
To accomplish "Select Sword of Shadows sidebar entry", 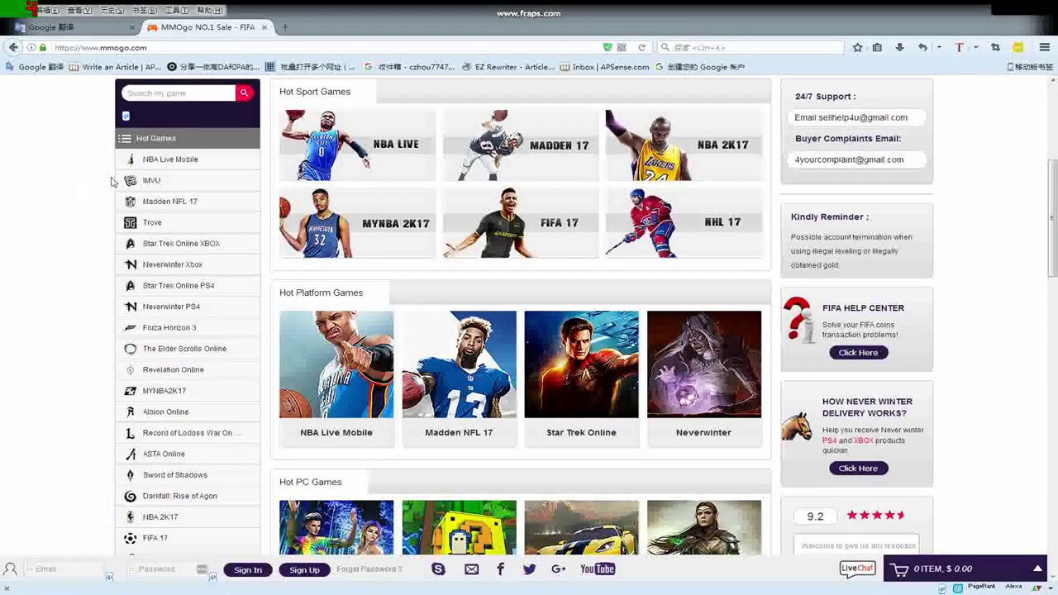I will coord(188,475).
